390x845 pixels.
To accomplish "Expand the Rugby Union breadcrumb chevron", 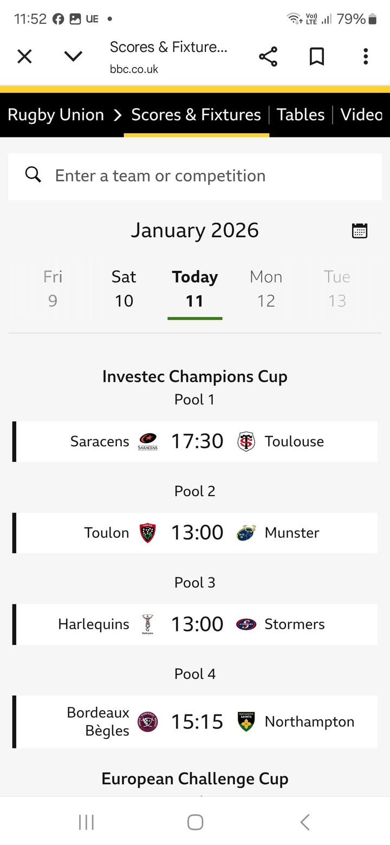I will 118,115.
